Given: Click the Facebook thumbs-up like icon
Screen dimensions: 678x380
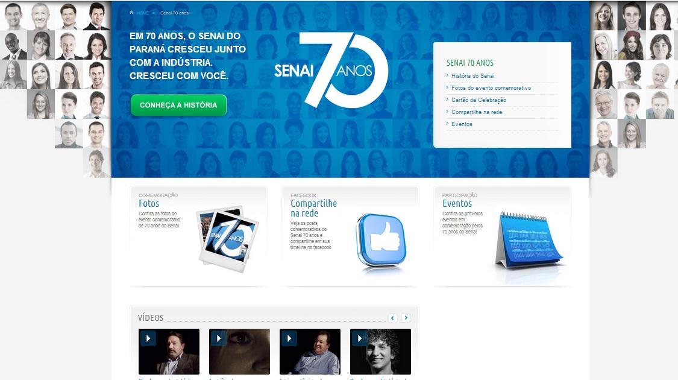Looking at the screenshot, I should tap(381, 241).
